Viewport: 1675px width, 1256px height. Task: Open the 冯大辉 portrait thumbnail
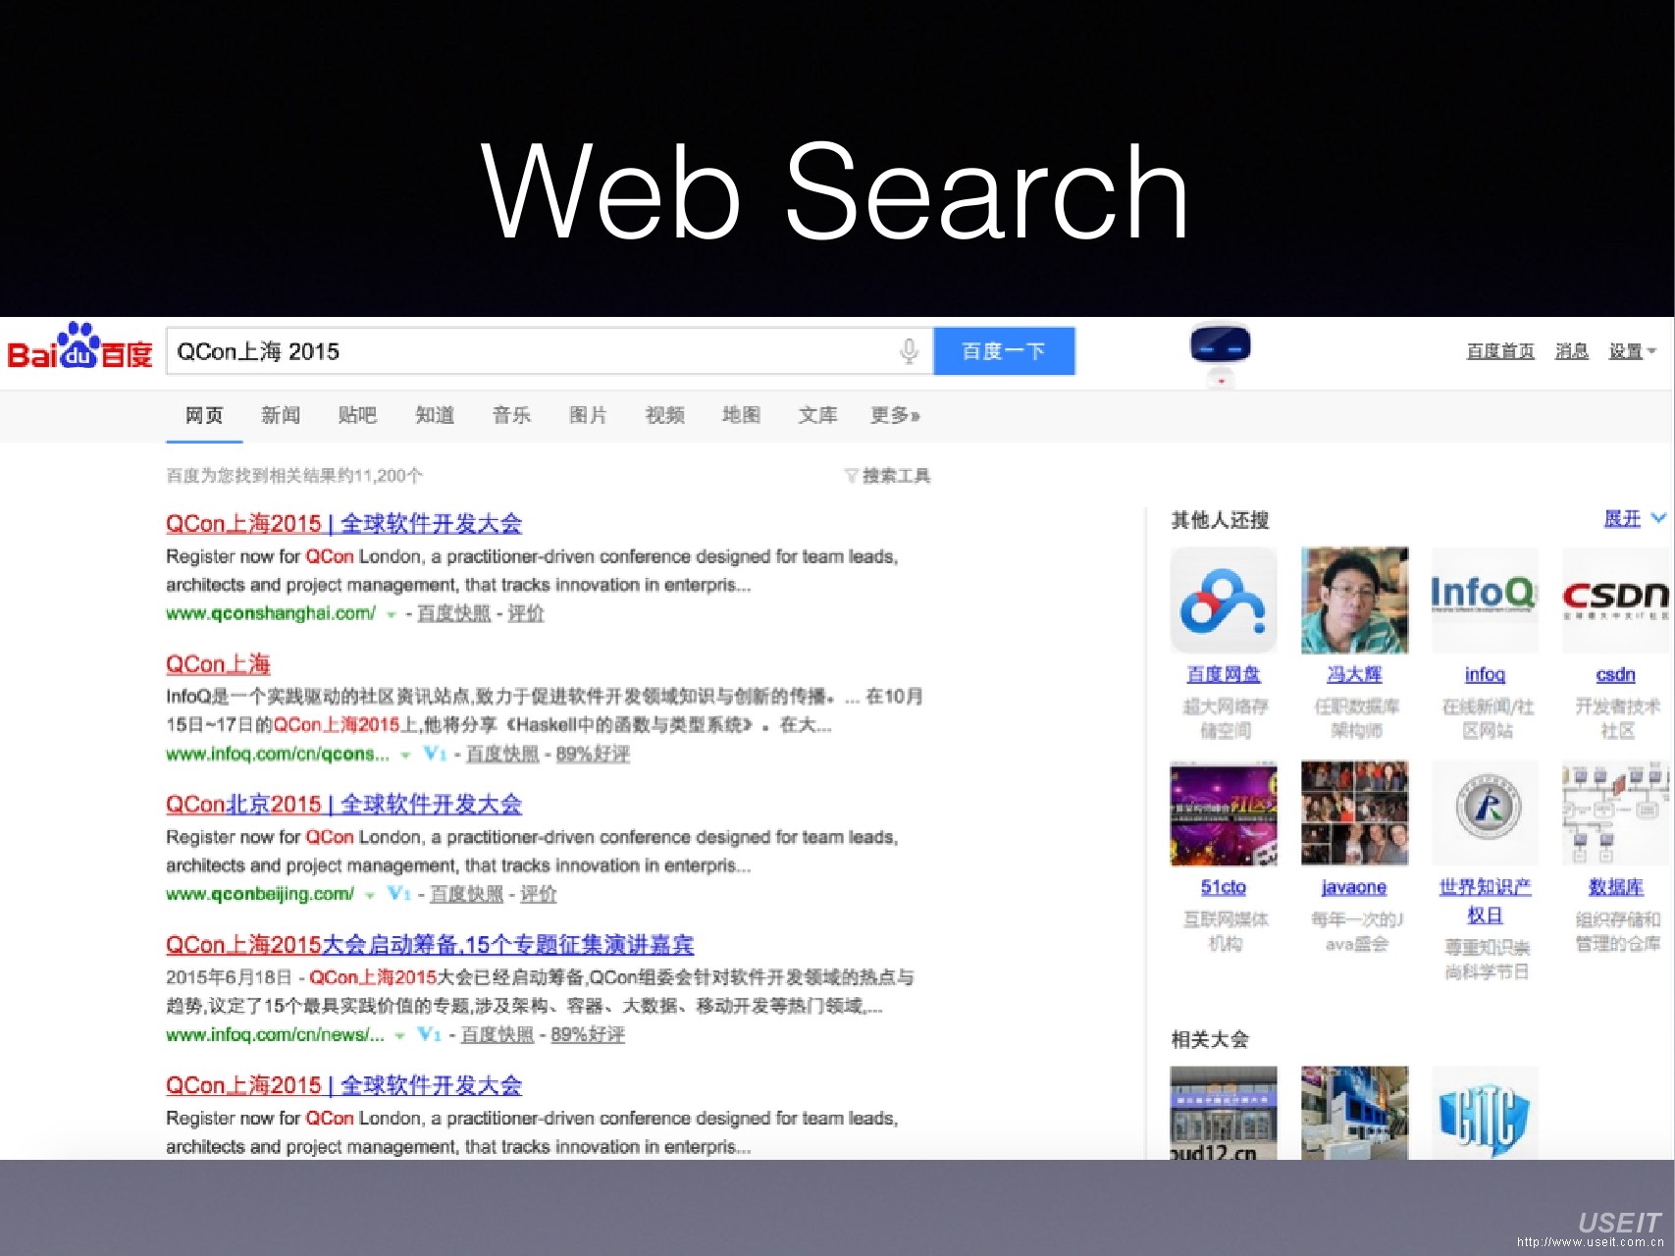(1354, 601)
